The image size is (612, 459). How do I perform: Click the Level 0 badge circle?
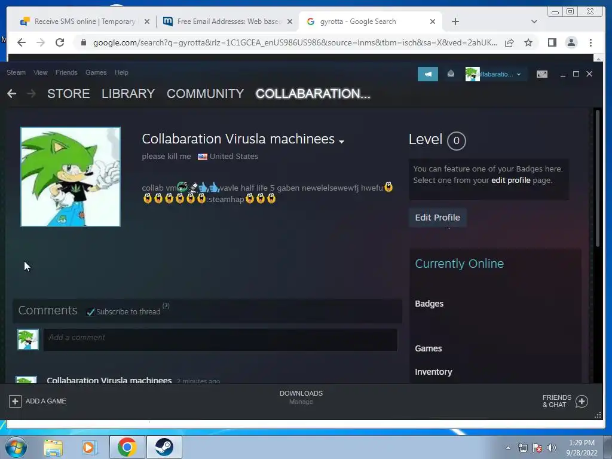point(456,140)
